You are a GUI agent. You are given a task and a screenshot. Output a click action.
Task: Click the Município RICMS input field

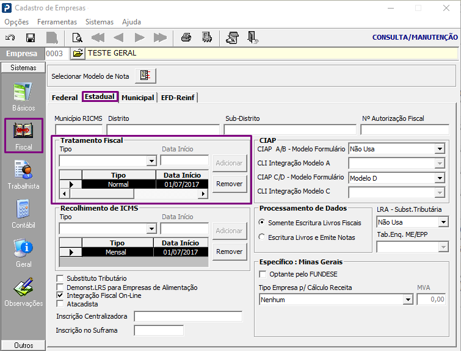(x=79, y=129)
